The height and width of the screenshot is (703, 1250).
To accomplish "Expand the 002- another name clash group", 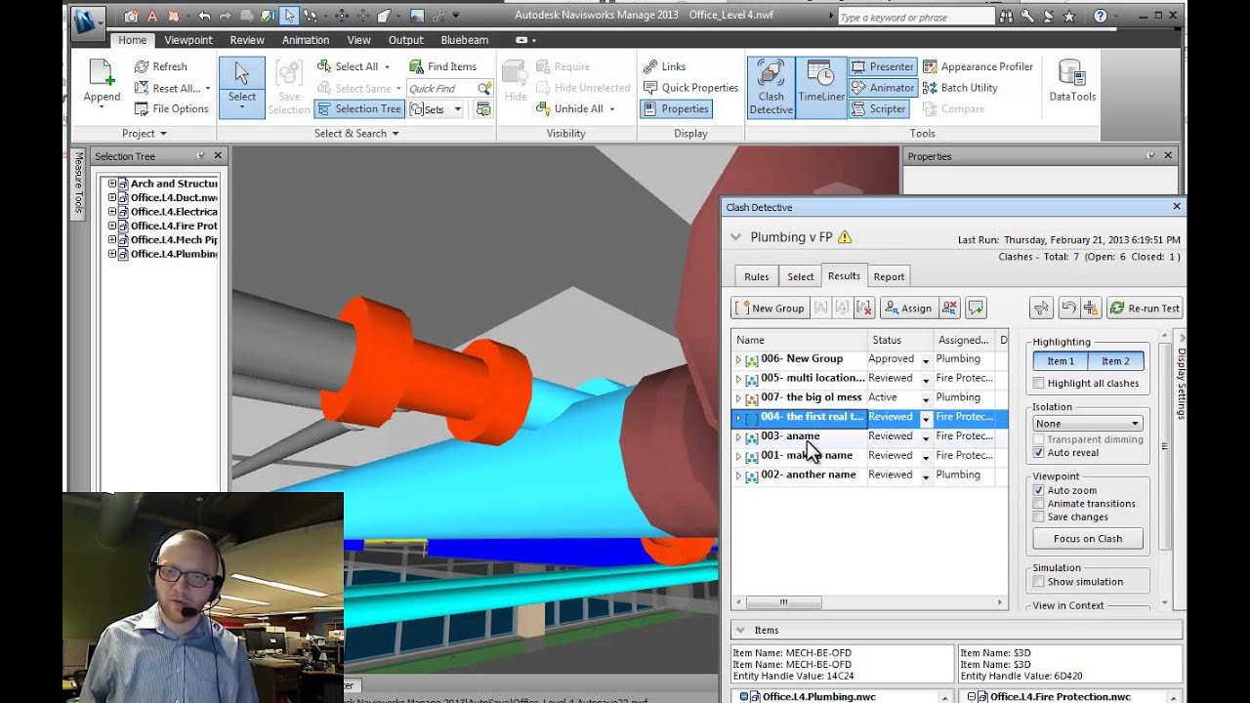I will tap(739, 476).
